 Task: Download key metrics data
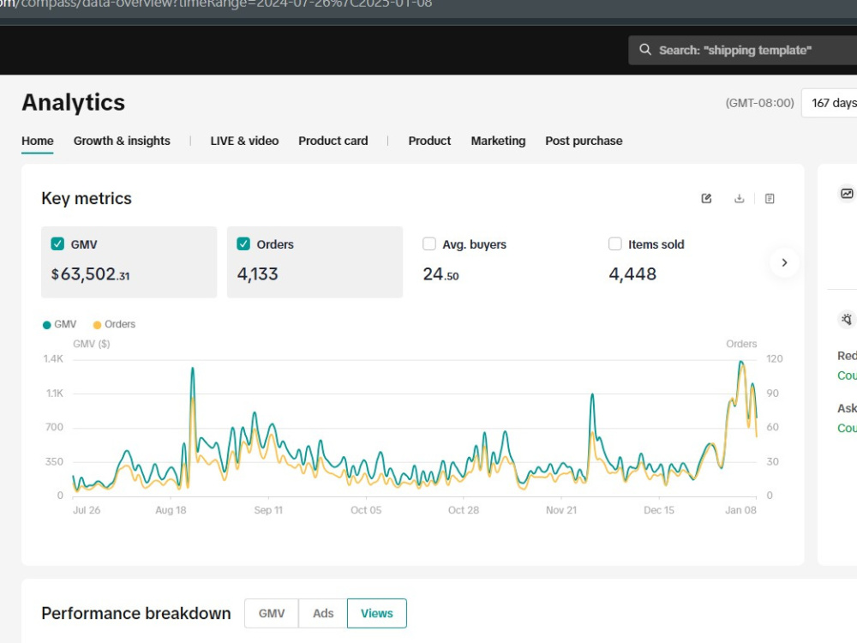739,199
